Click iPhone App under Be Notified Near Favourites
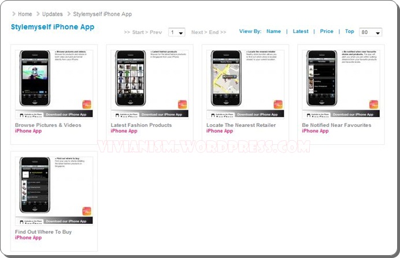The width and height of the screenshot is (400, 258). pyautogui.click(x=315, y=131)
